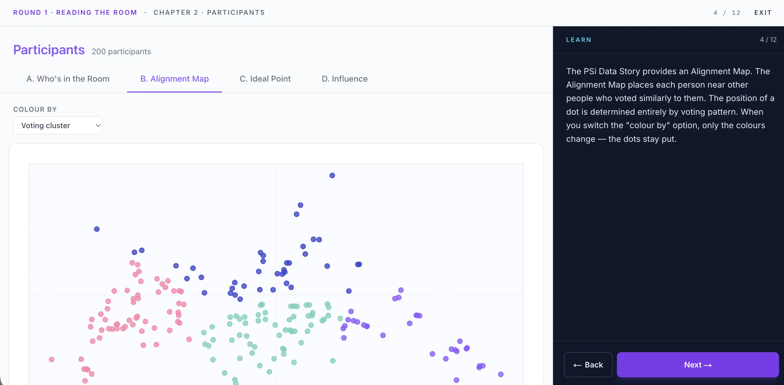Image resolution: width=784 pixels, height=385 pixels.
Task: Click the top bar 4 / 12 progress counter
Action: coord(727,12)
